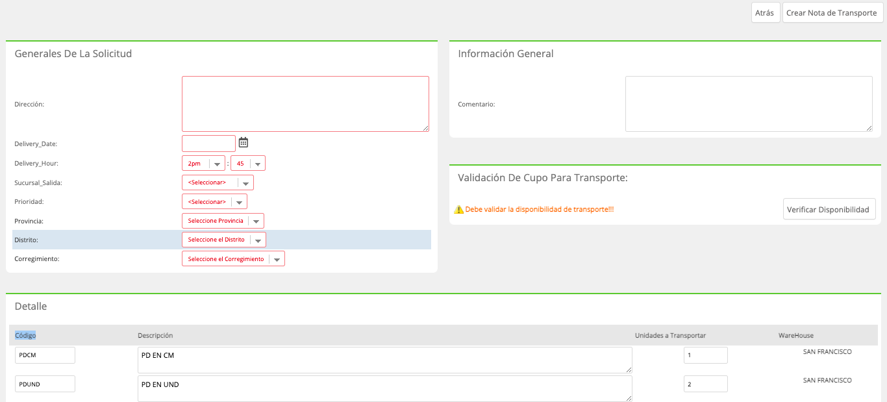Click the PD EN CM description field
This screenshot has width=887, height=402.
click(x=385, y=360)
